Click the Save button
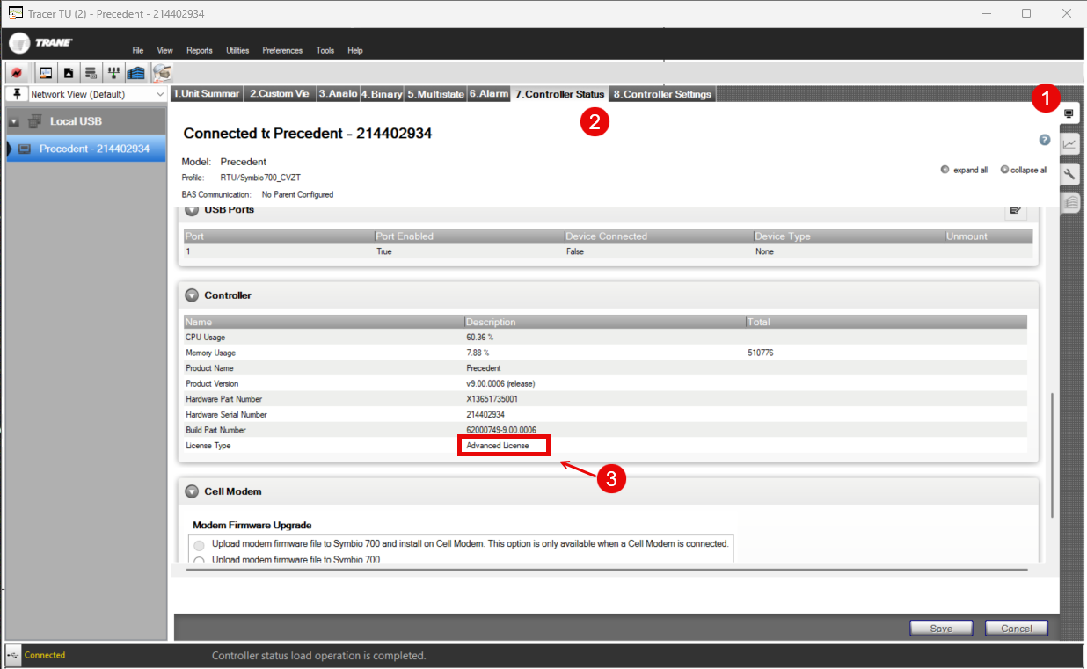This screenshot has width=1087, height=669. pyautogui.click(x=941, y=628)
